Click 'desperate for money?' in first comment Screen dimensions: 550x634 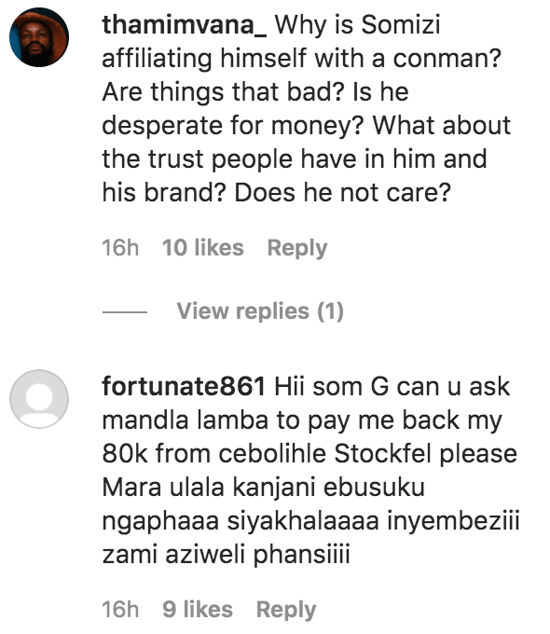[x=233, y=126]
